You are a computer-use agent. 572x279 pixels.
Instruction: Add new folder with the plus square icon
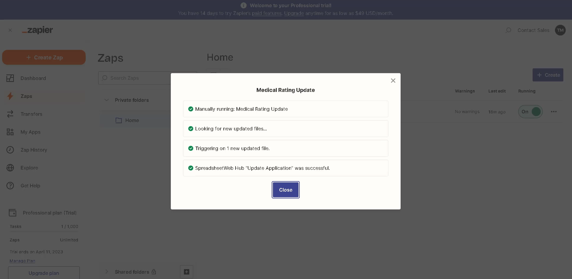[187, 272]
